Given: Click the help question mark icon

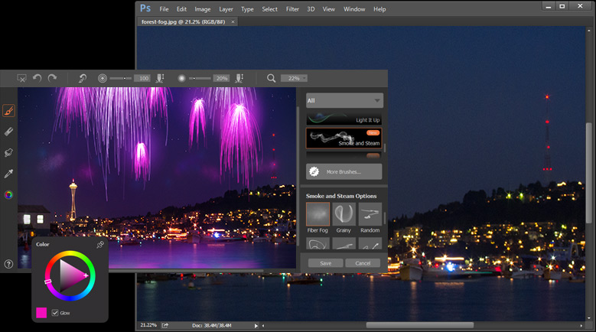Looking at the screenshot, I should (8, 264).
